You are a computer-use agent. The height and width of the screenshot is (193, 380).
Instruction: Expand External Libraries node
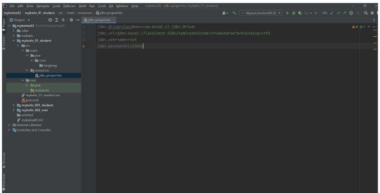[x=9, y=125]
